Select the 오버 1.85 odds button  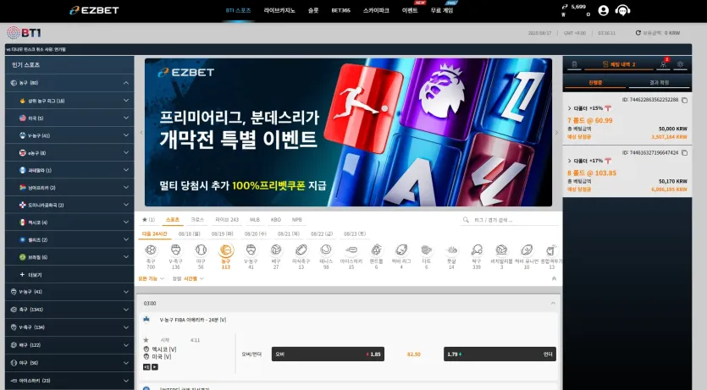click(x=328, y=354)
